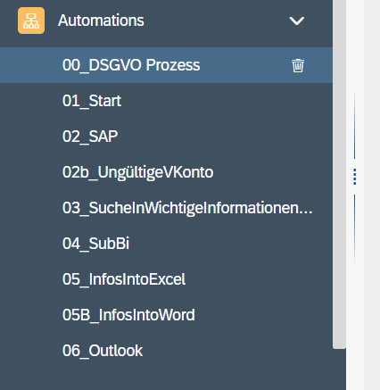Screen dimensions: 380x390
Task: Click the Automations section header label
Action: coord(101,21)
